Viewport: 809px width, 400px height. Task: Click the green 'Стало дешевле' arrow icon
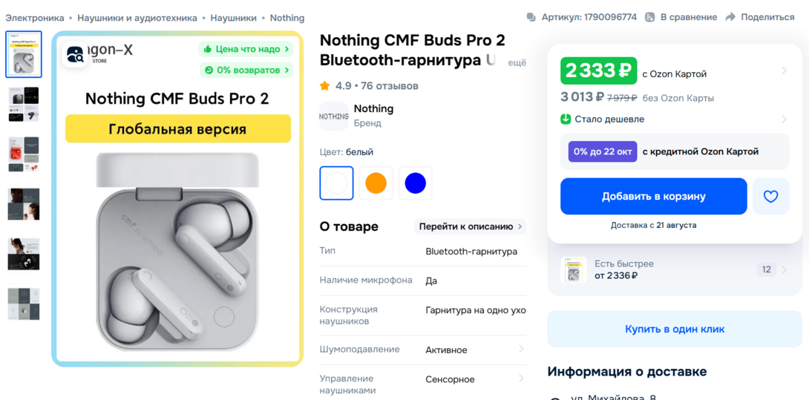coord(566,119)
